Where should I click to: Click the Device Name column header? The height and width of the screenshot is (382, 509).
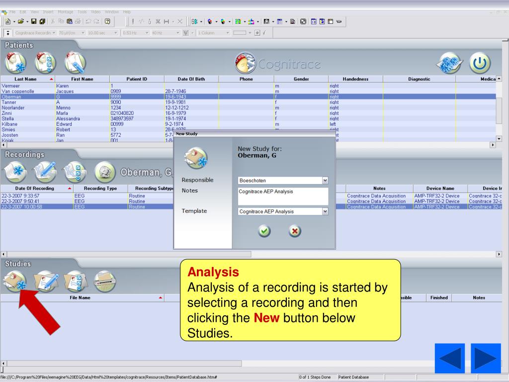tap(440, 189)
